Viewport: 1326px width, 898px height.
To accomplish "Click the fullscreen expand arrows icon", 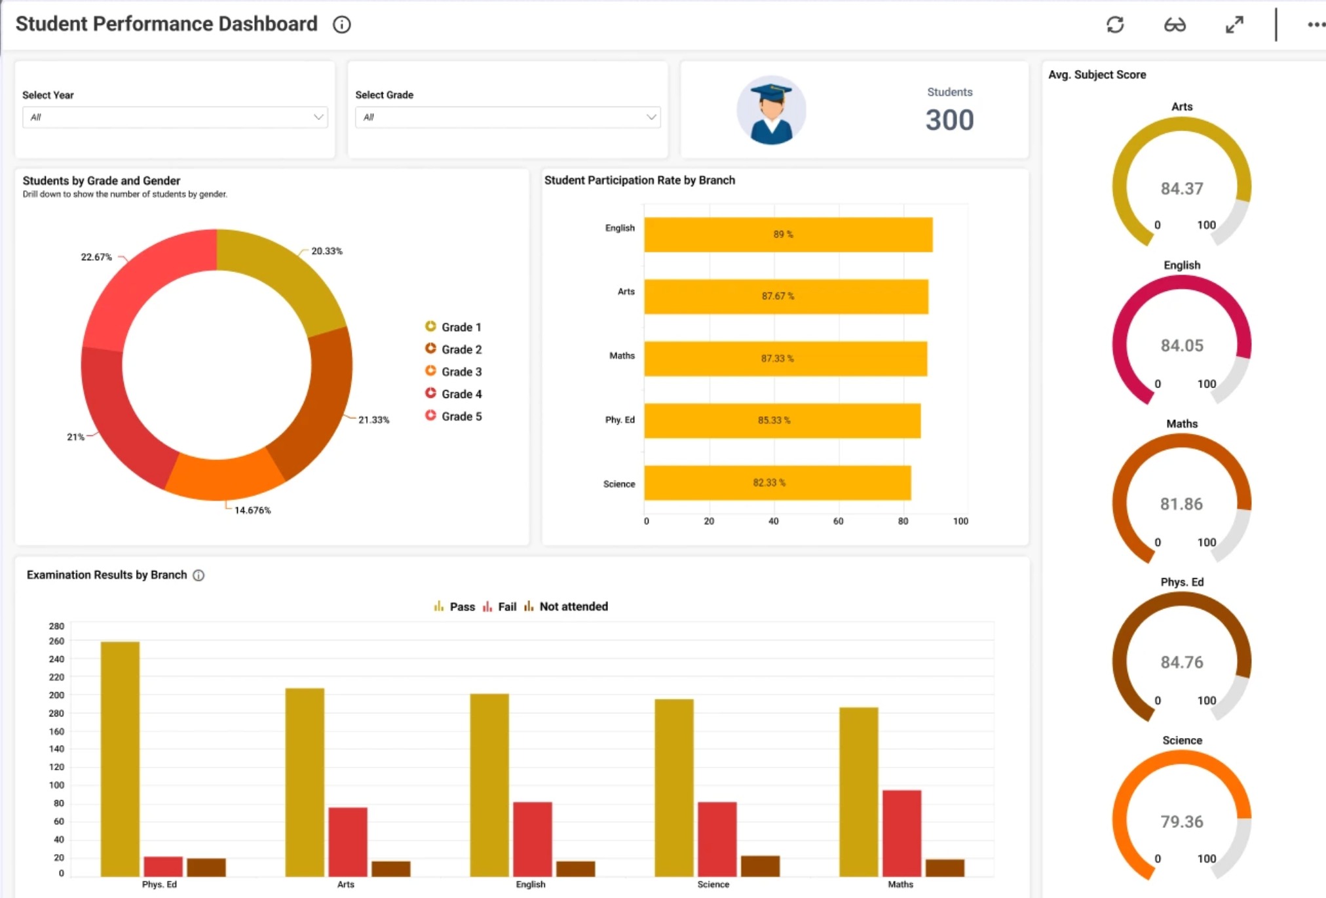I will pos(1234,25).
